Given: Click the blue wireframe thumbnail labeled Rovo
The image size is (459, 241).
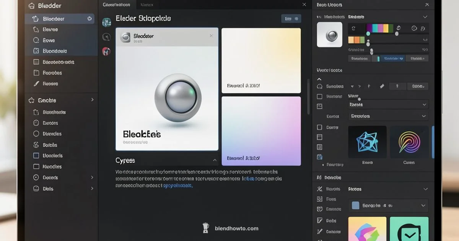Looking at the screenshot, I should [367, 142].
